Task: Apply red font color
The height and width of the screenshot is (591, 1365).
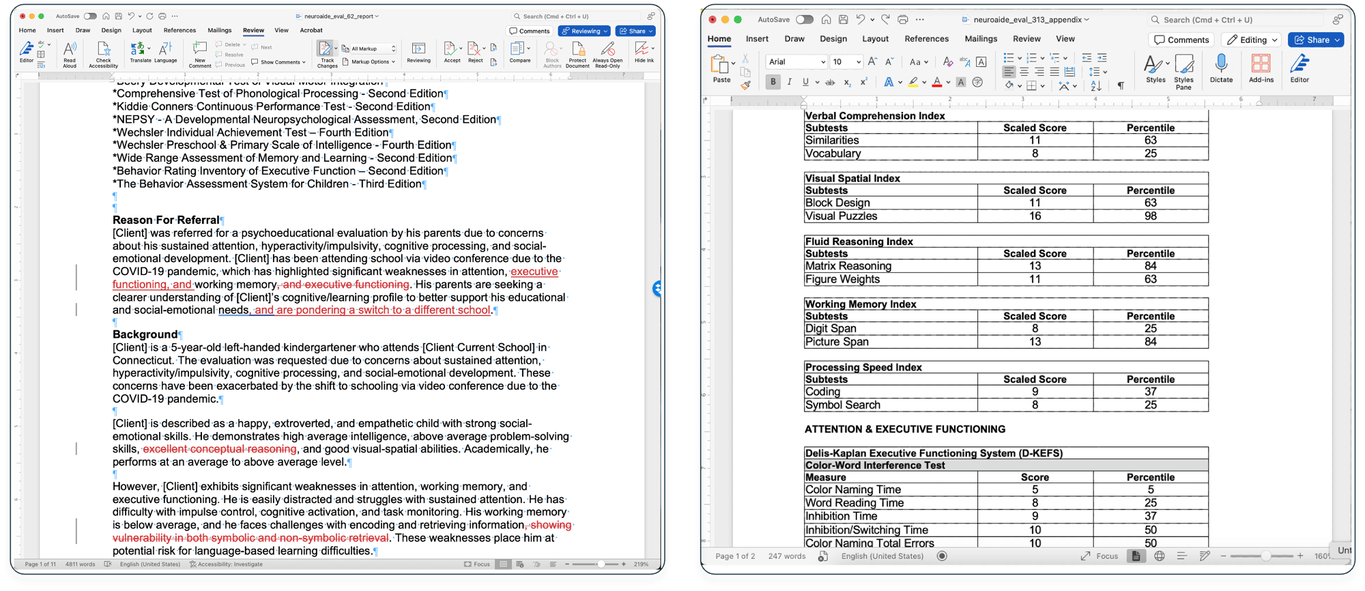Action: click(937, 82)
